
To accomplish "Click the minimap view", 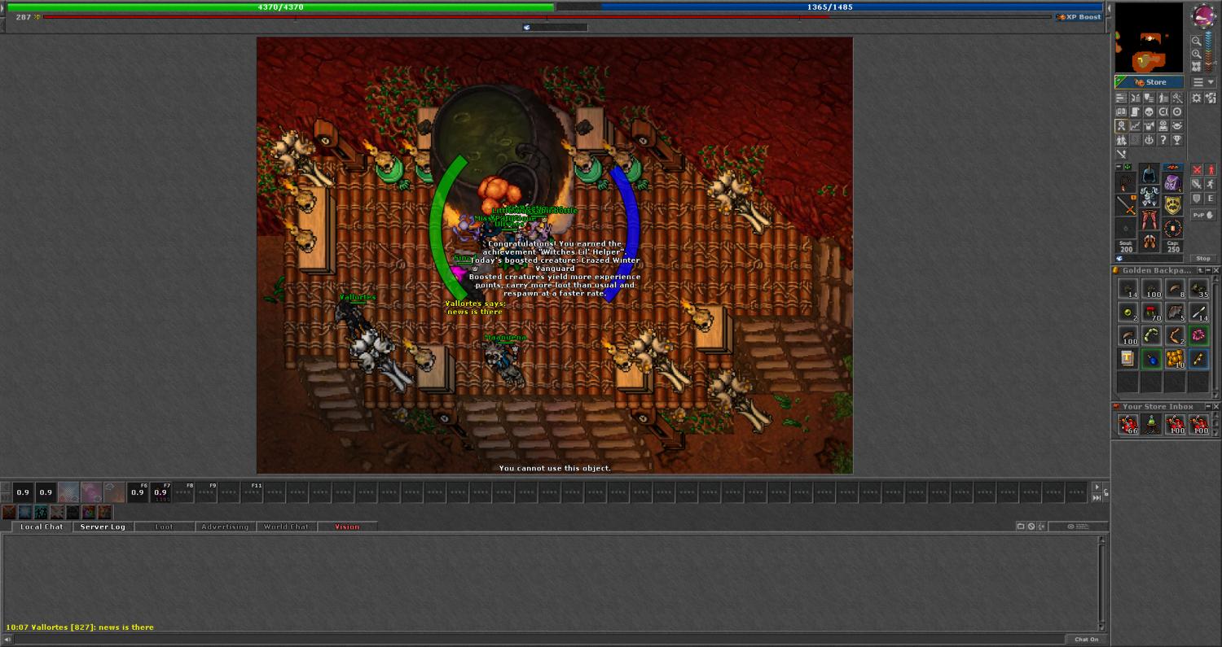I will (x=1149, y=37).
